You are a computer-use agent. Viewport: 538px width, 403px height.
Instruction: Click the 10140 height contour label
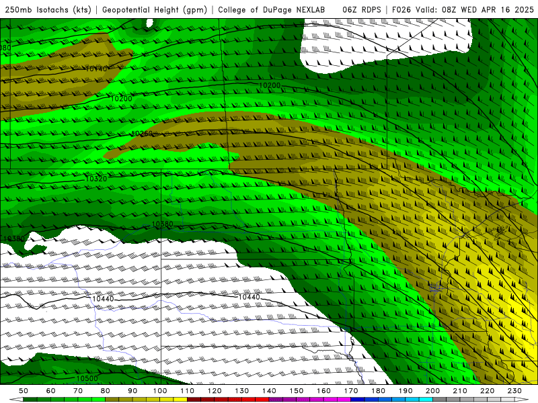[96, 69]
